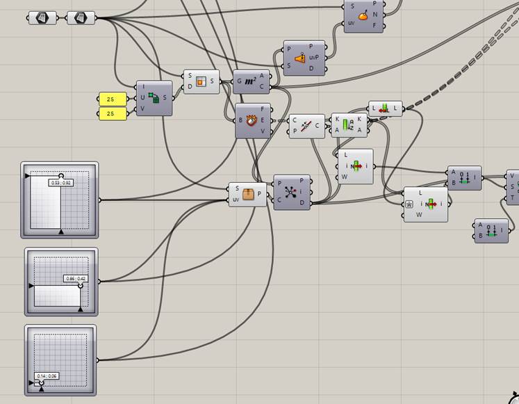Select the Surface Closest Point cone icon
Image resolution: width=519 pixels, height=404 pixels.
(x=300, y=58)
